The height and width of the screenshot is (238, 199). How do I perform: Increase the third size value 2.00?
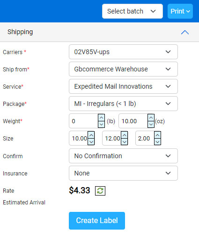[x=157, y=135]
